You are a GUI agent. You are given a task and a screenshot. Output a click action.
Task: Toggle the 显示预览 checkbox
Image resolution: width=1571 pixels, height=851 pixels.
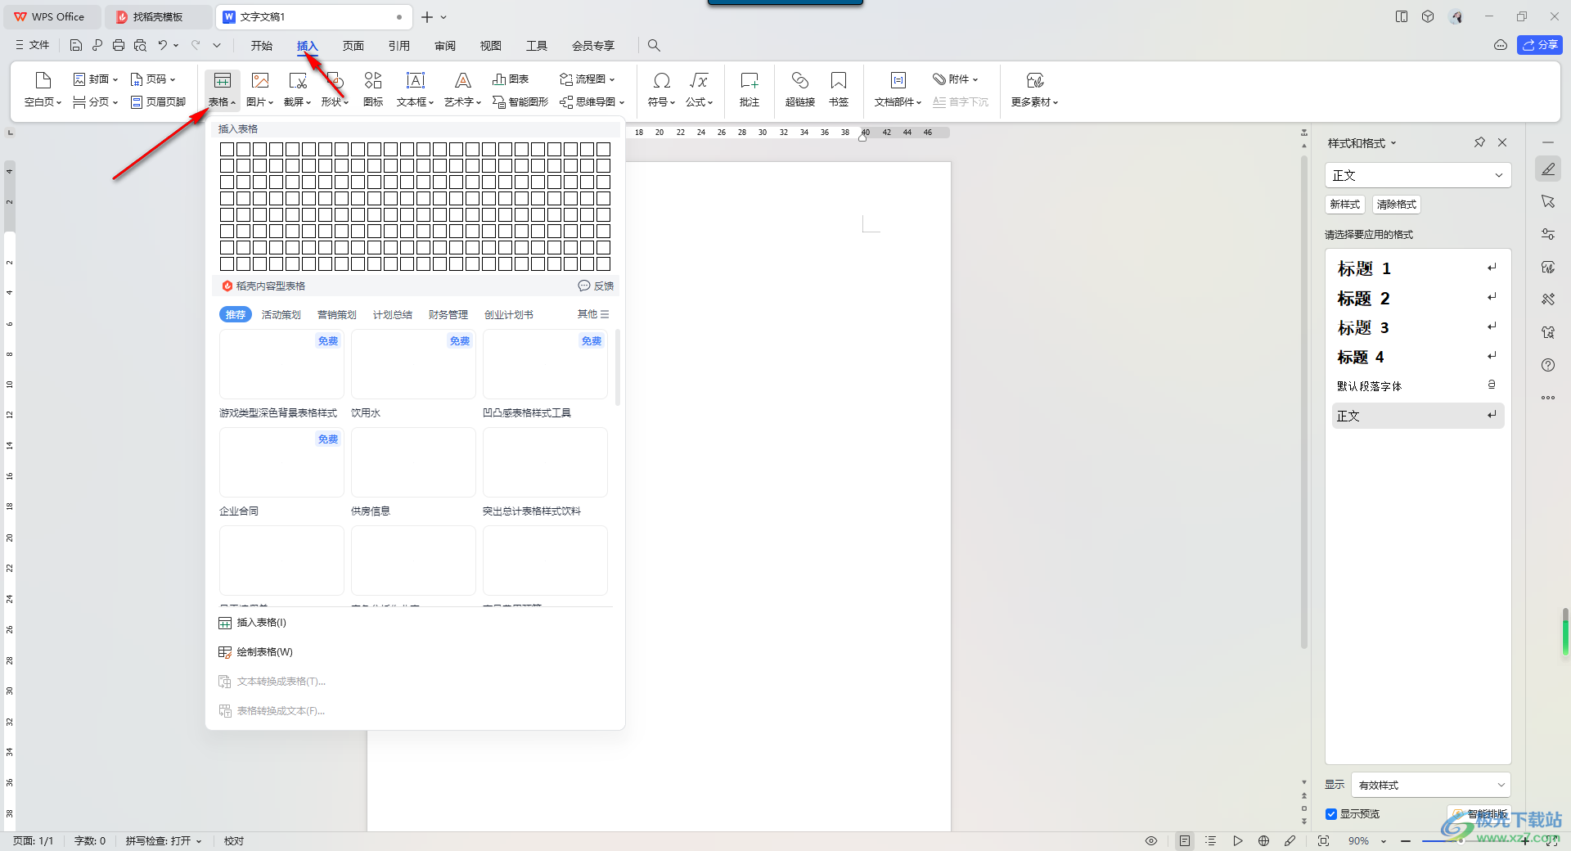[1331, 813]
